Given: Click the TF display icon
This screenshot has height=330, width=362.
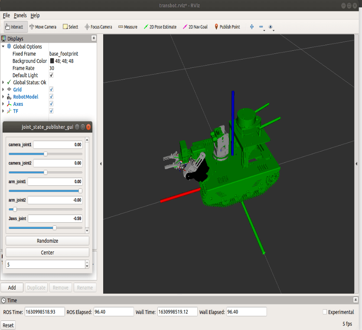Looking at the screenshot, I should [9, 111].
